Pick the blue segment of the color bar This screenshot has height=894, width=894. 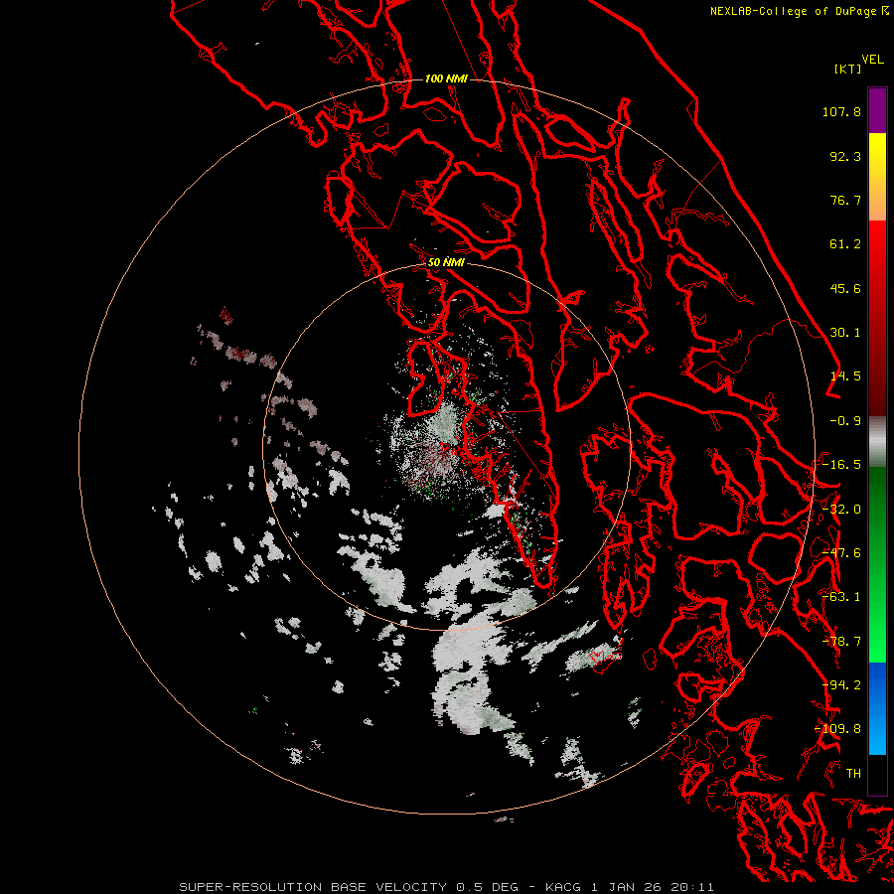877,708
